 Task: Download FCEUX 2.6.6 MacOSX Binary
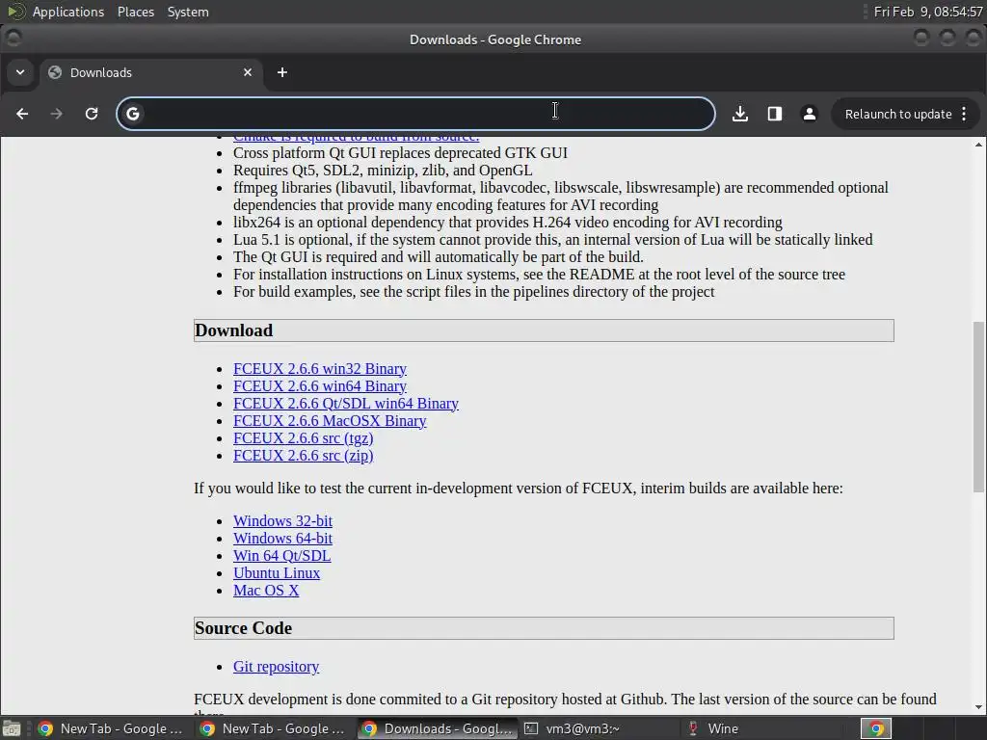click(x=330, y=421)
